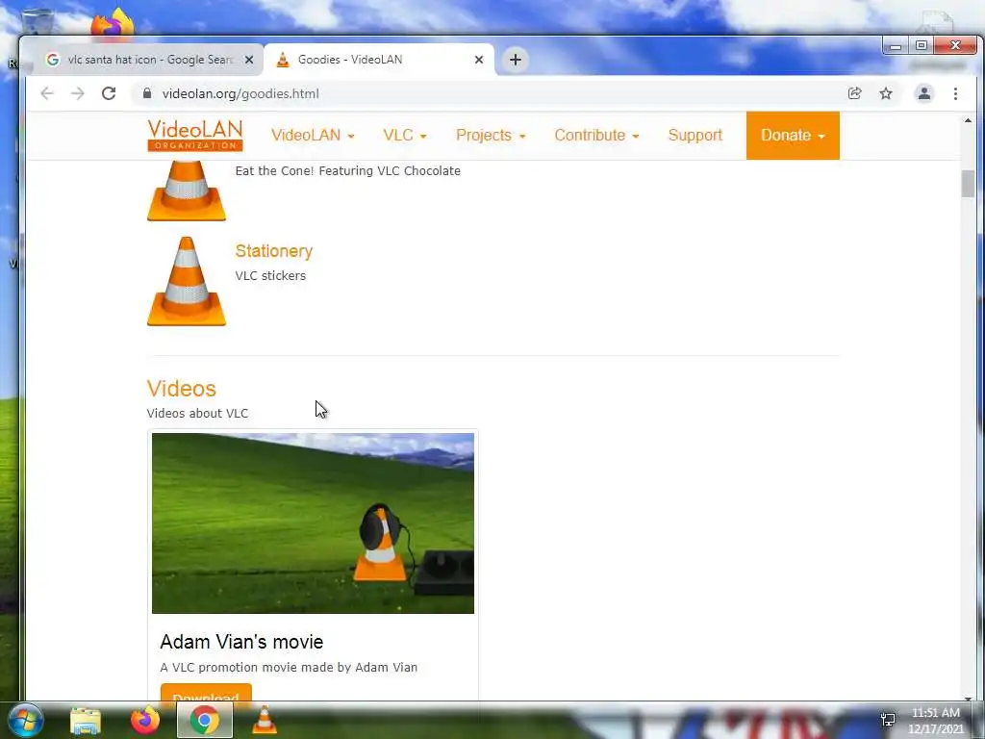Open Windows Explorer from the taskbar

[86, 721]
